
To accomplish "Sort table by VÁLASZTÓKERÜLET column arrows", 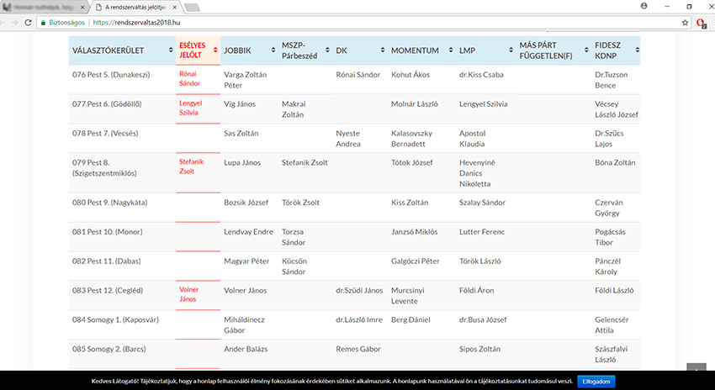I will point(171,50).
